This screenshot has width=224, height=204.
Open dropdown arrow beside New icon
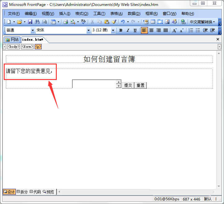click(14, 22)
